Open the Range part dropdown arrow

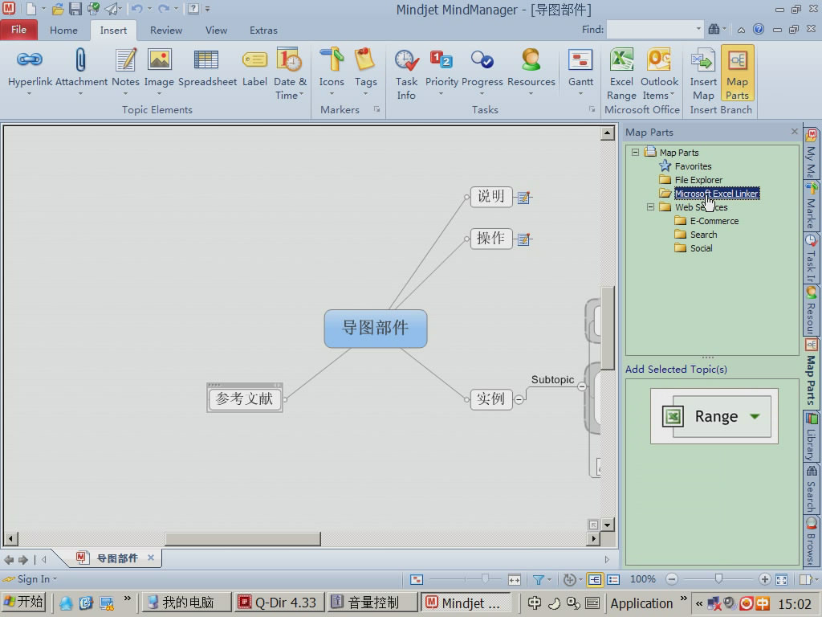pyautogui.click(x=755, y=417)
